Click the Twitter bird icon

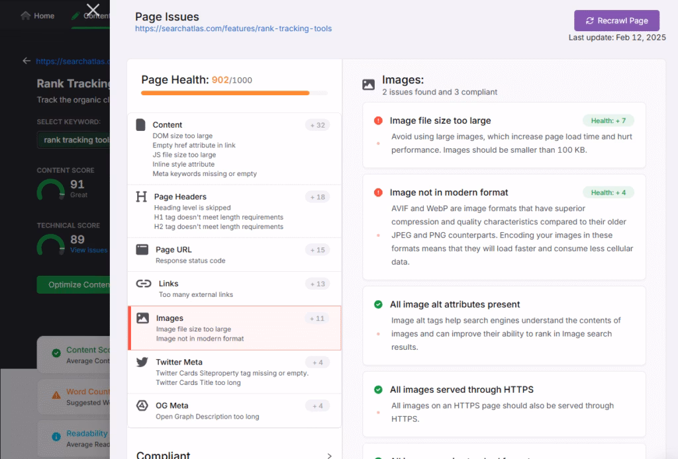142,362
